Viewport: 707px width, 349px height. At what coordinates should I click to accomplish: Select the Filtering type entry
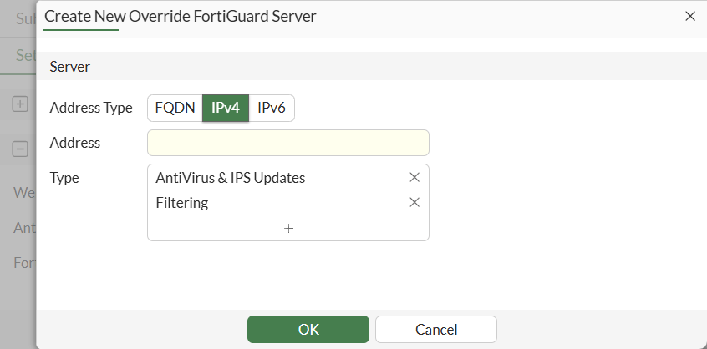tap(182, 203)
